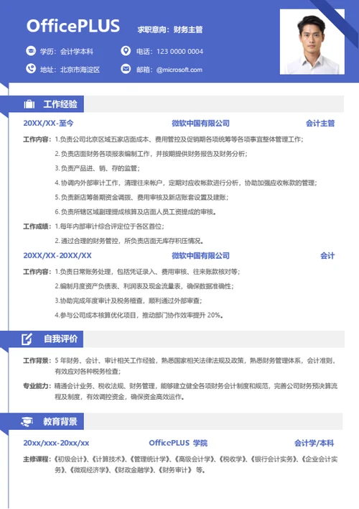Click the graduate icon in 教育背景 header
This screenshot has height=509, width=359.
(x=27, y=421)
